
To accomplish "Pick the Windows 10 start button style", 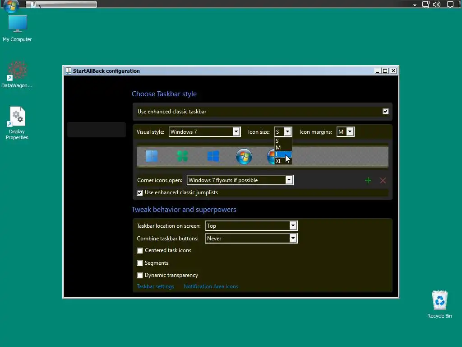I will tap(213, 156).
